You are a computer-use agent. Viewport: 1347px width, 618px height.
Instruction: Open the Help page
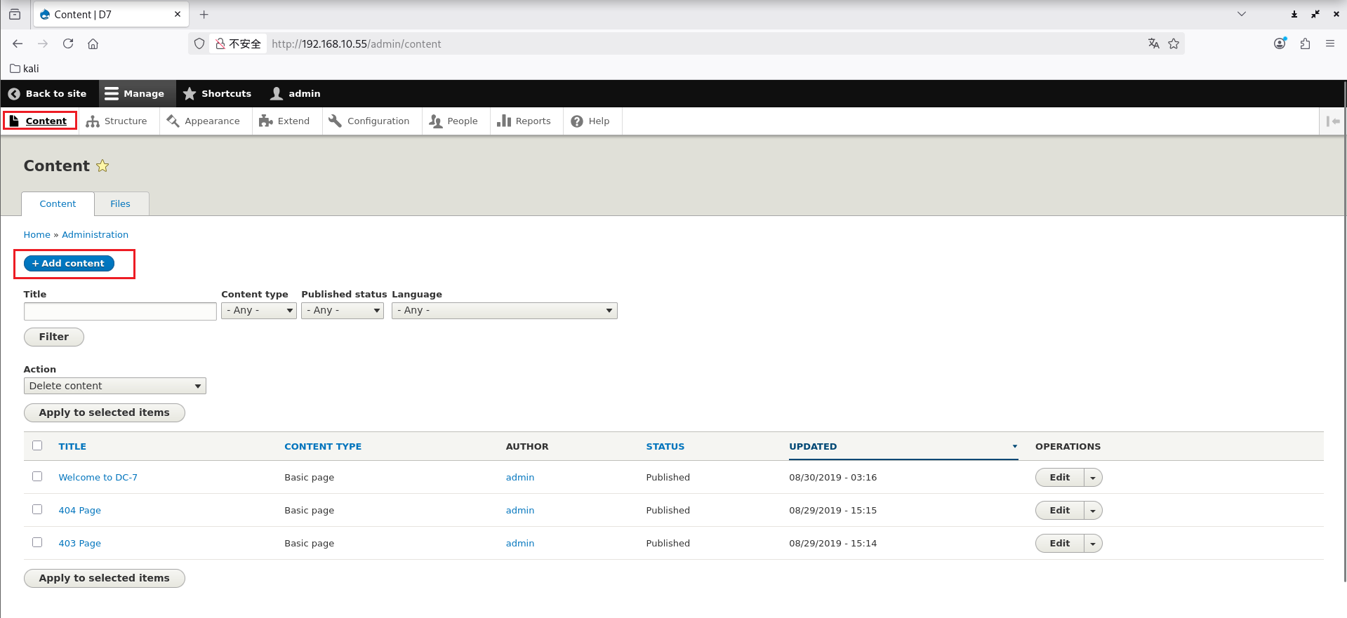590,121
